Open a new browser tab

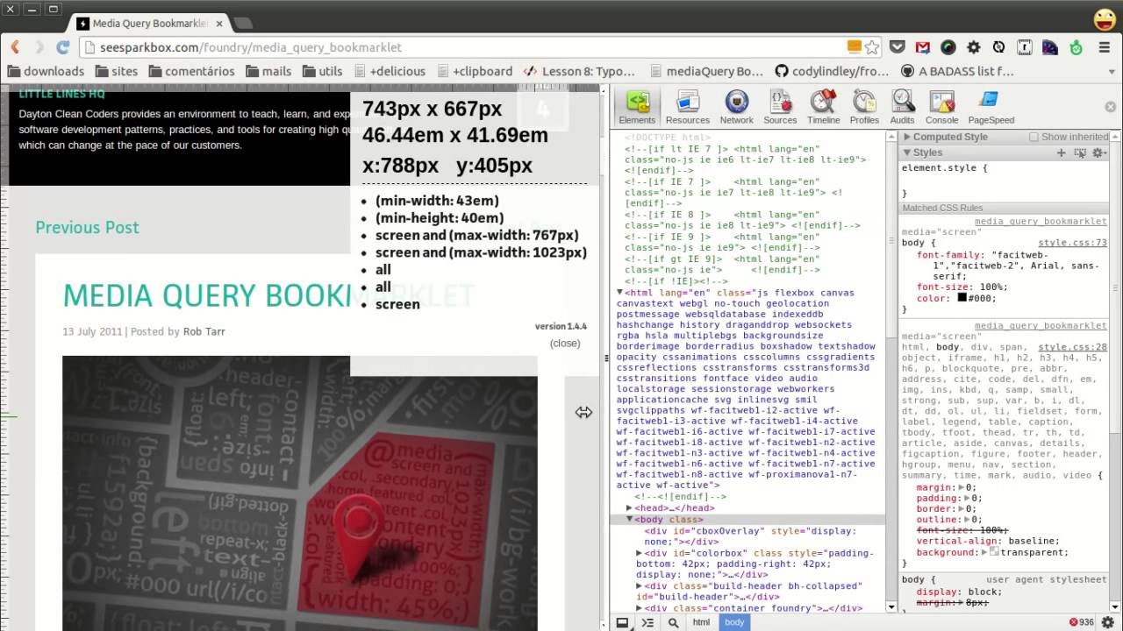click(x=243, y=23)
